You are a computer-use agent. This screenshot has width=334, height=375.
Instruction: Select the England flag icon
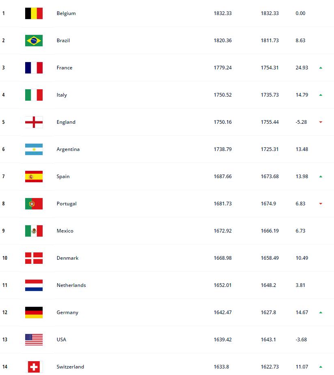coord(34,122)
